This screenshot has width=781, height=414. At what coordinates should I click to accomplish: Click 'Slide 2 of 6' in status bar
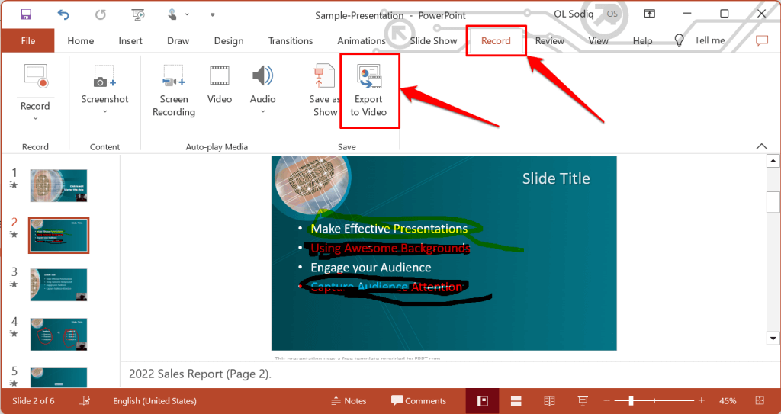tap(34, 400)
